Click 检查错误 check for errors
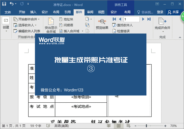Screen dimensions: 184x129 click(121, 31)
